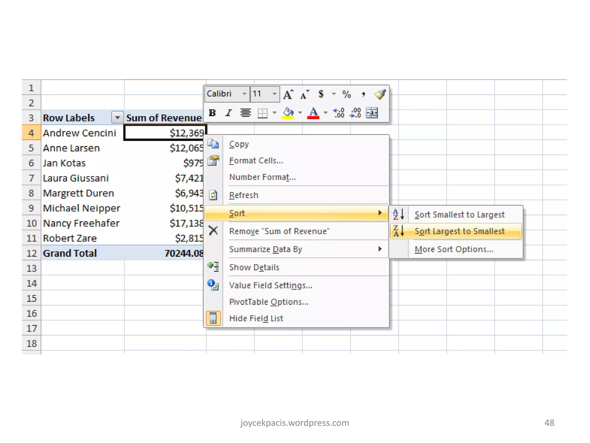The image size is (590, 443).
Task: Click the Increase Decimal icon
Action: coord(339,113)
